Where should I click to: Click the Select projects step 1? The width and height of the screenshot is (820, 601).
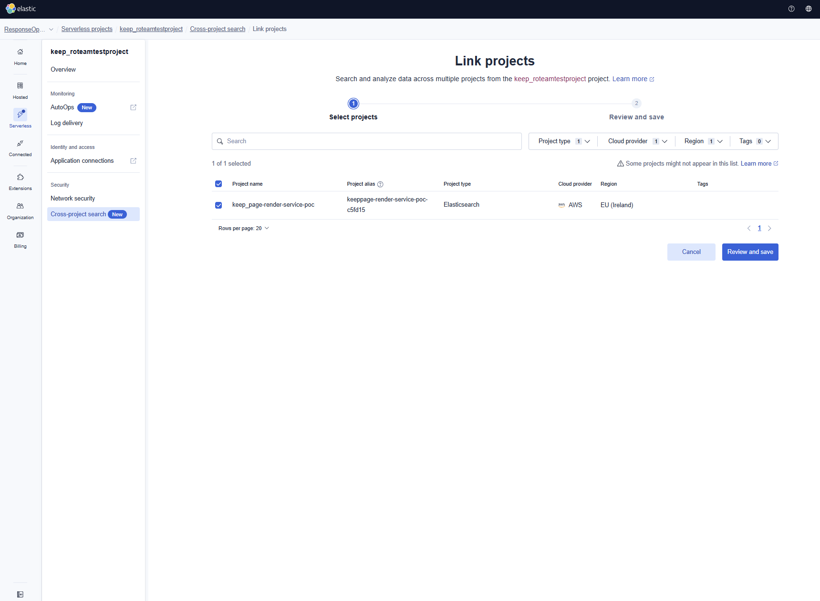[x=353, y=110]
